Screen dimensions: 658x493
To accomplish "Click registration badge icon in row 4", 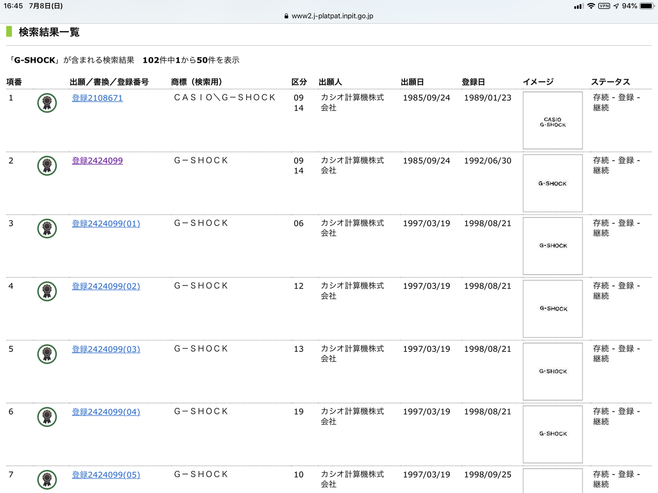I will 47,291.
